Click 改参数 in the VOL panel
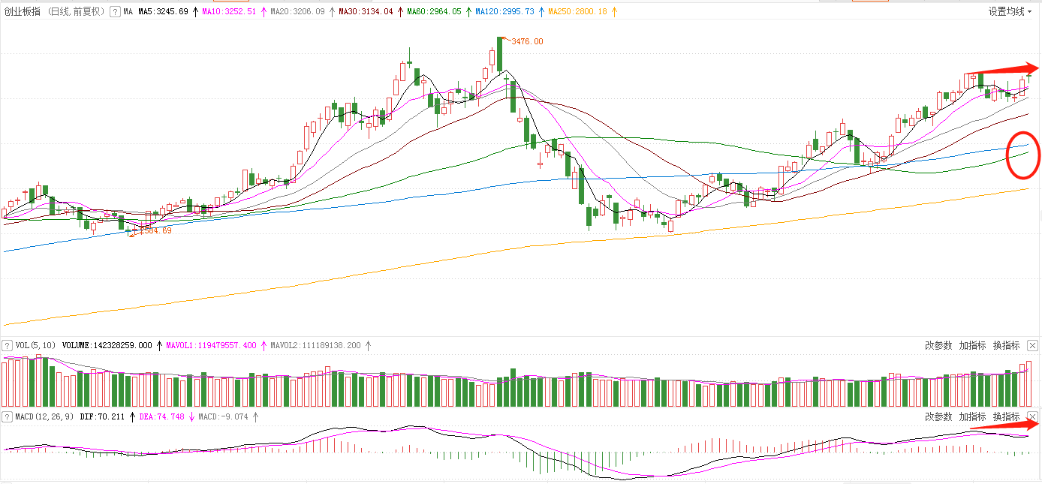Viewport: 1042px width, 484px height. coord(938,346)
